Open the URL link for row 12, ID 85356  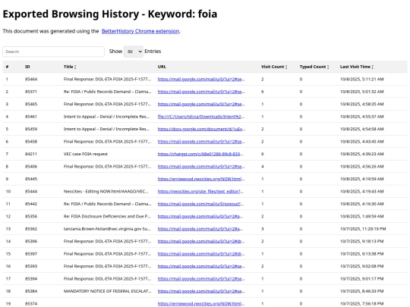[x=200, y=216]
